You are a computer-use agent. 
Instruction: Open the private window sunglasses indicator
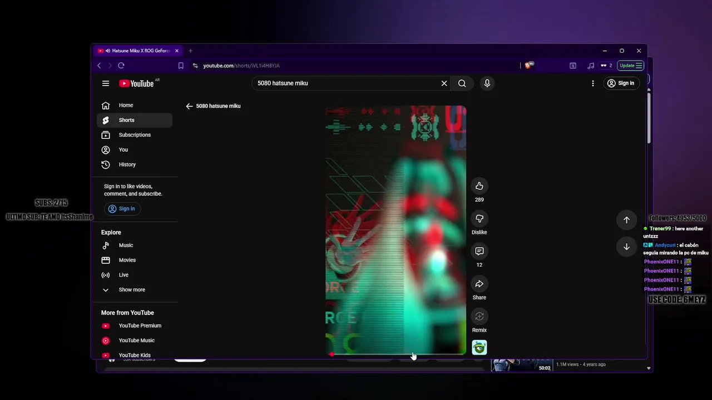[606, 66]
